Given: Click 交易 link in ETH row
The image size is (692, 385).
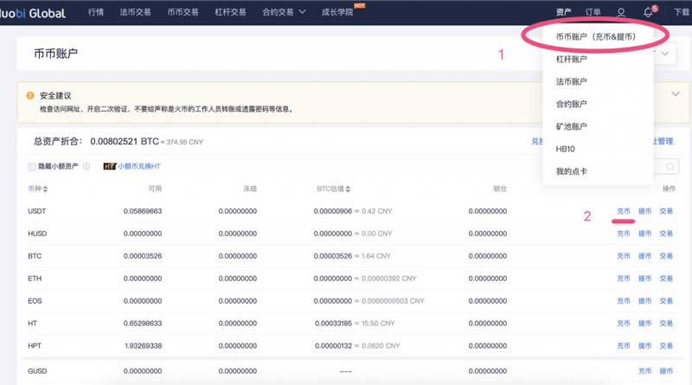Looking at the screenshot, I should click(x=666, y=279).
